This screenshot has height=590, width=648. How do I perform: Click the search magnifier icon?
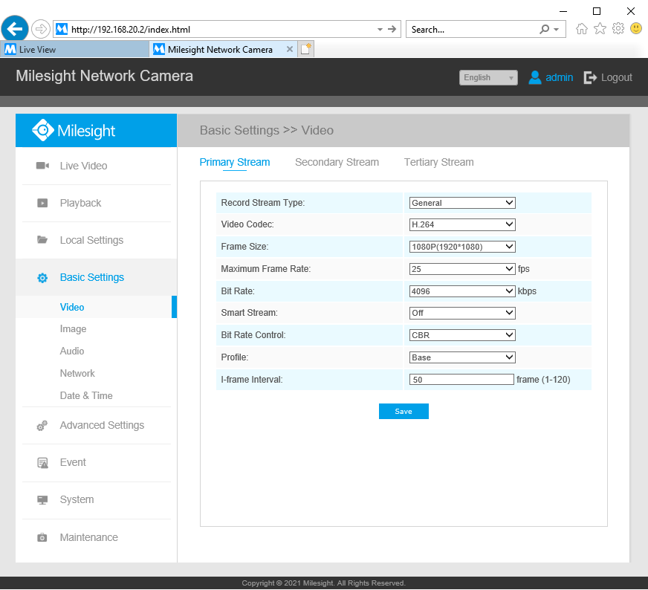(x=545, y=29)
